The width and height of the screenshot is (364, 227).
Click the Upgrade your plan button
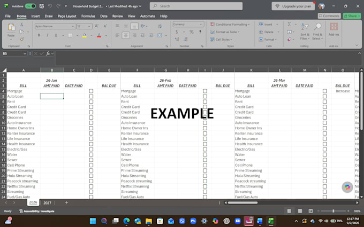click(293, 6)
